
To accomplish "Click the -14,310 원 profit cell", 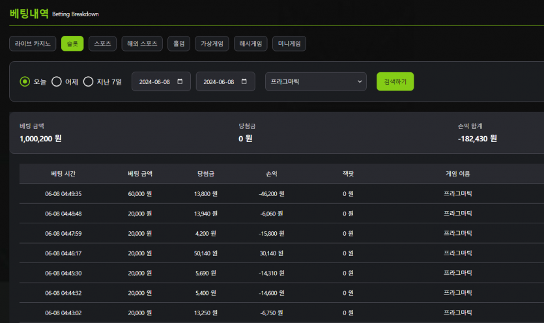I will [272, 274].
